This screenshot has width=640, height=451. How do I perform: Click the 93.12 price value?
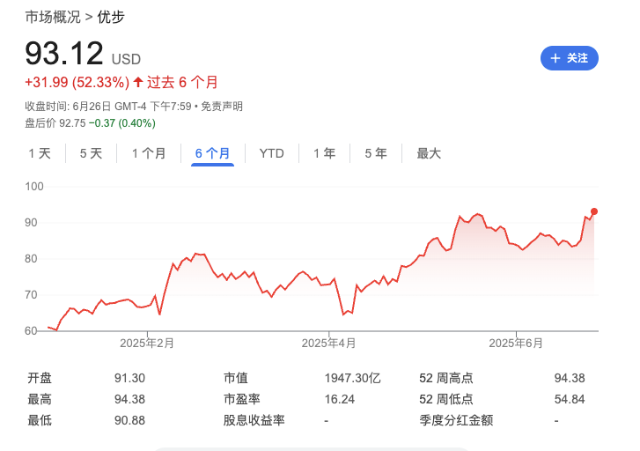point(64,54)
